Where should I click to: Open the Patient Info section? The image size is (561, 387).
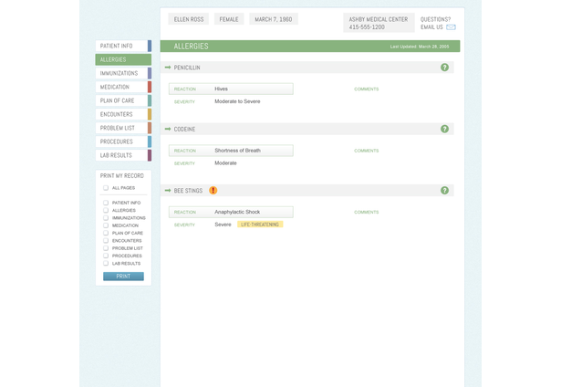click(x=123, y=46)
